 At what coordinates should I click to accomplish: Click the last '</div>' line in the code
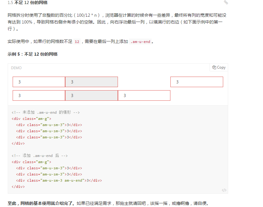tap(18, 187)
